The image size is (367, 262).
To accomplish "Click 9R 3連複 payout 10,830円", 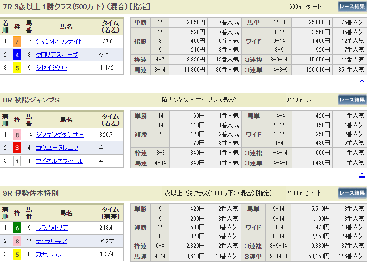I will pyautogui.click(x=320, y=246).
